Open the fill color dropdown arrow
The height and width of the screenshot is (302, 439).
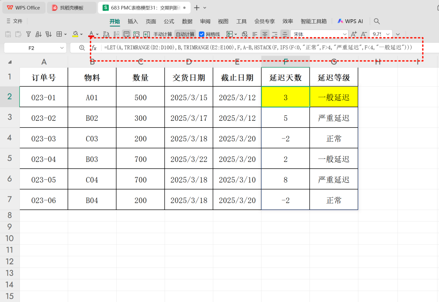click(x=81, y=34)
